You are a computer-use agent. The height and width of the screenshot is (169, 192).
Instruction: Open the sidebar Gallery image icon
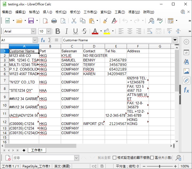pyautogui.click(x=186, y=71)
